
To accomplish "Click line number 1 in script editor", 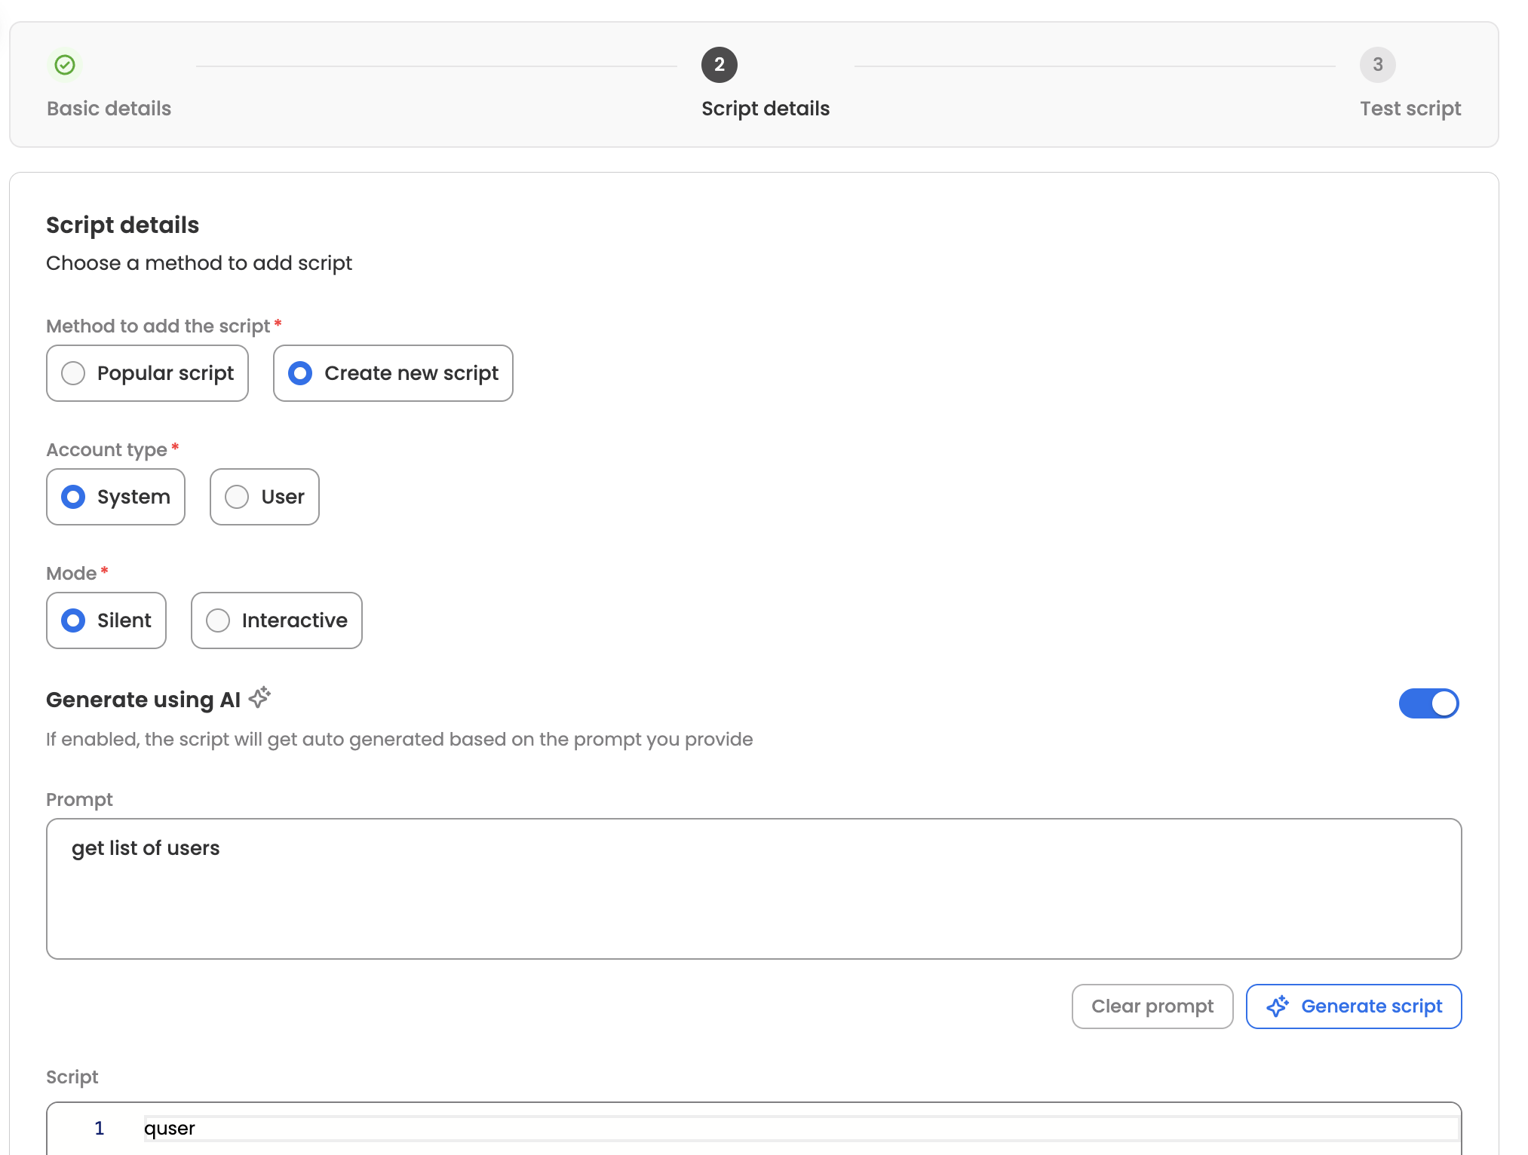I will [x=99, y=1128].
